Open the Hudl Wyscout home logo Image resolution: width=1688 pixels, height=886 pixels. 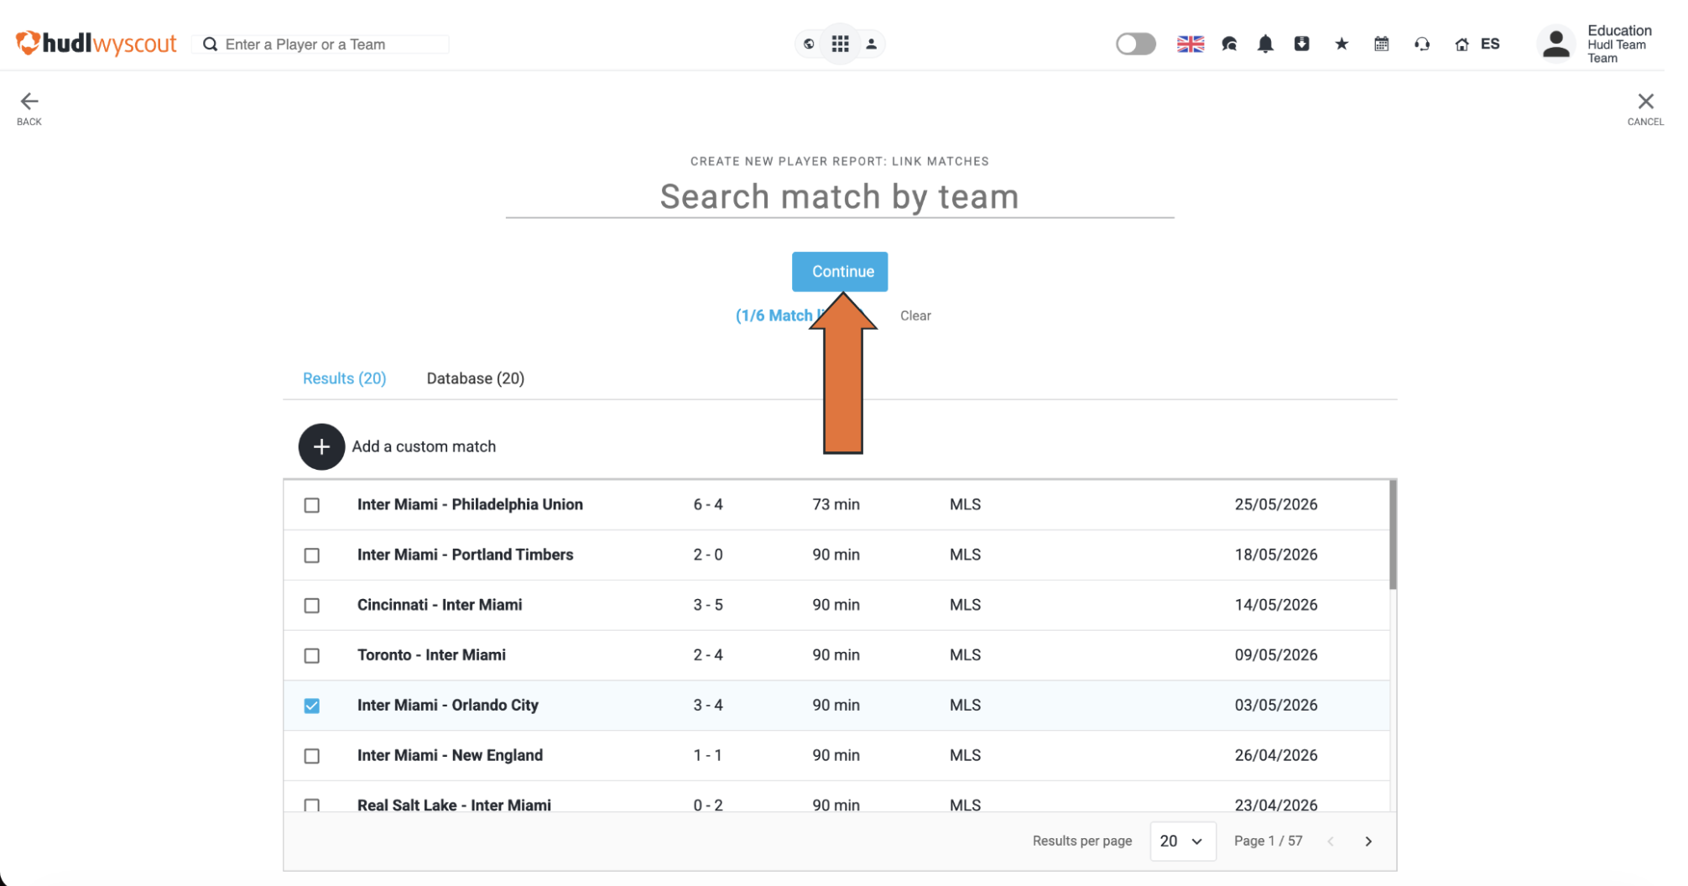click(x=96, y=44)
